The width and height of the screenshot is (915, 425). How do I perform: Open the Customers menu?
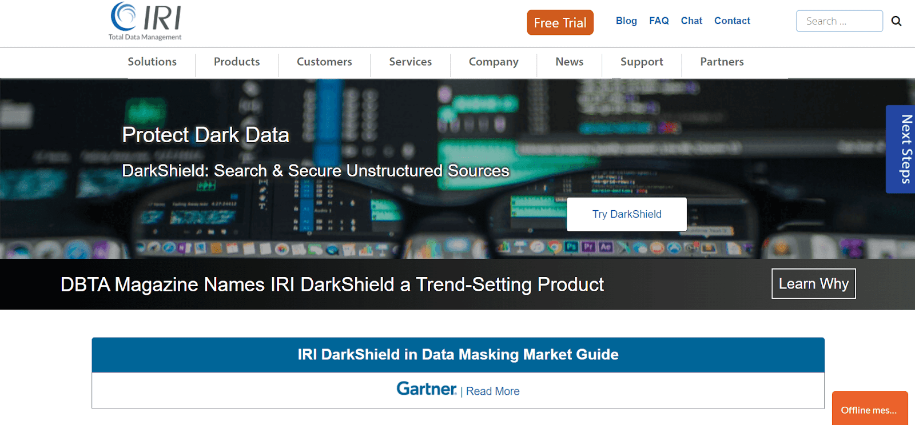point(324,62)
